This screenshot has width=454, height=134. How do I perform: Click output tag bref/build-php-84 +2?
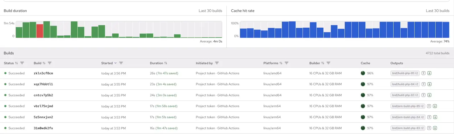tap(405, 84)
